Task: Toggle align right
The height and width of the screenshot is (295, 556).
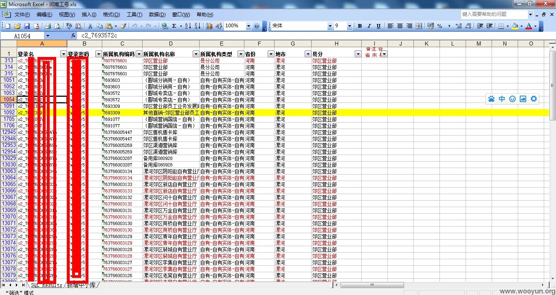Action: point(409,26)
